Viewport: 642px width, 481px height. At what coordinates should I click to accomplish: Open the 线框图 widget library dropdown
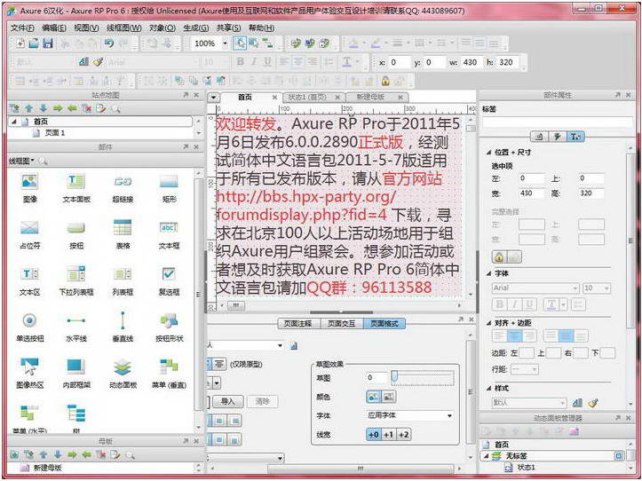[21, 161]
